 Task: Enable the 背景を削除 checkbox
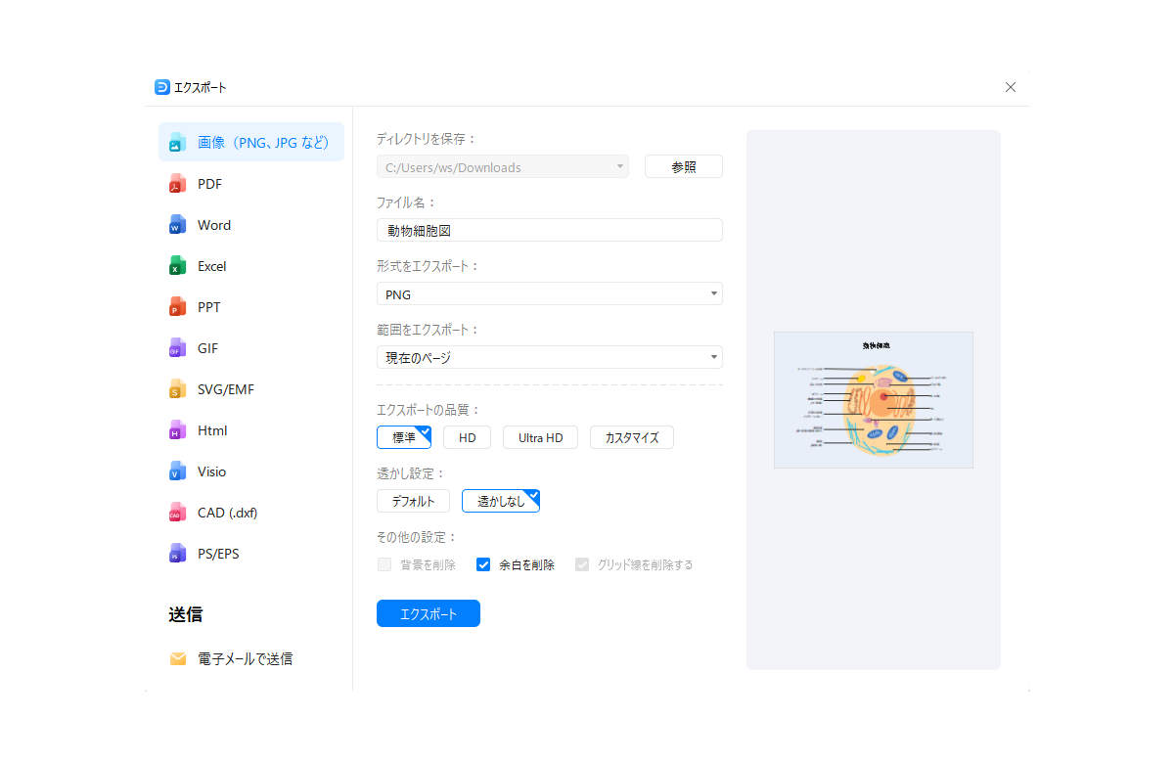pyautogui.click(x=384, y=564)
